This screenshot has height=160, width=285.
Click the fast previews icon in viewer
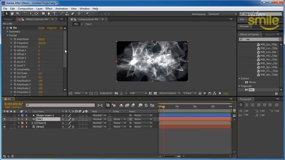(205, 93)
